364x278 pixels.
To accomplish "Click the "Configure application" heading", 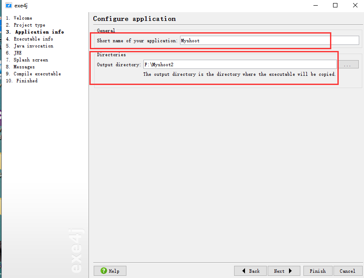I will (x=134, y=19).
